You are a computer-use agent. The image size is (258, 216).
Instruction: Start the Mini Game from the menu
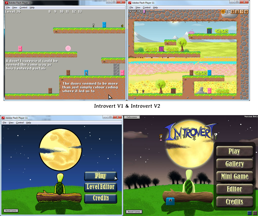click(234, 176)
